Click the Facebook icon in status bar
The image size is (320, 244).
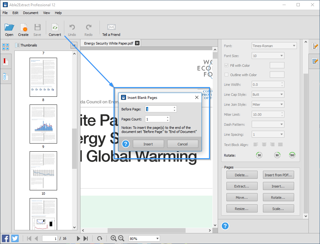click(x=6, y=238)
